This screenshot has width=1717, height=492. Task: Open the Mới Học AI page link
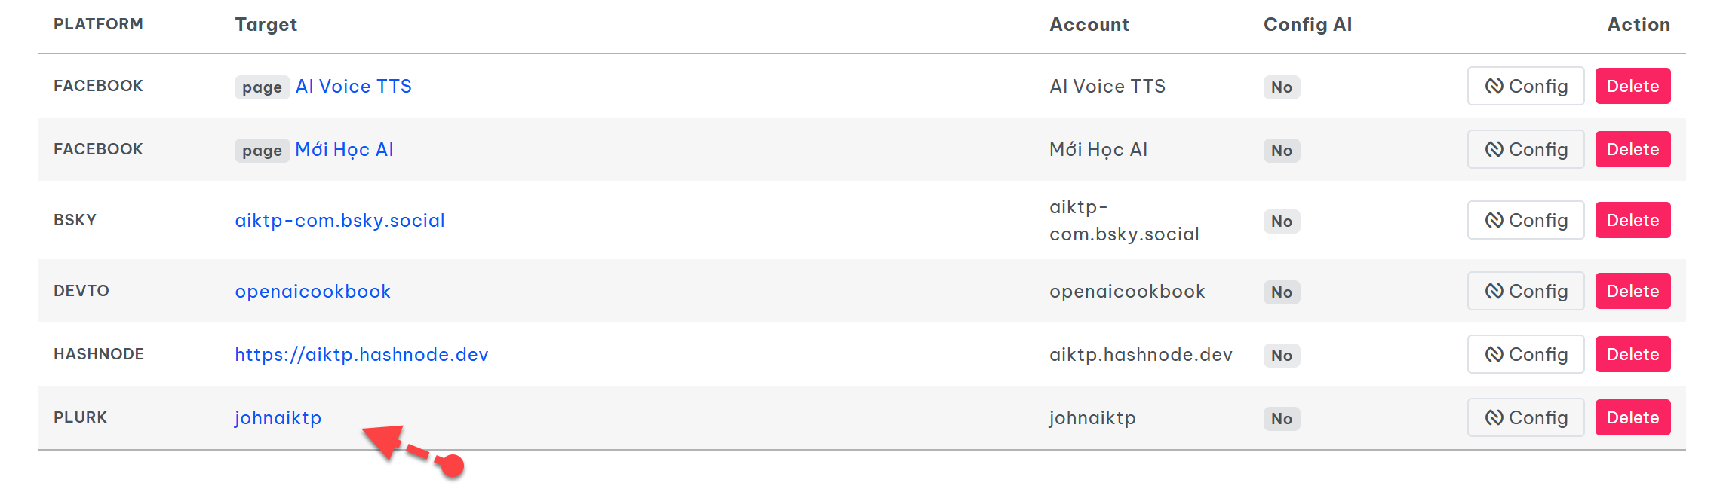344,150
